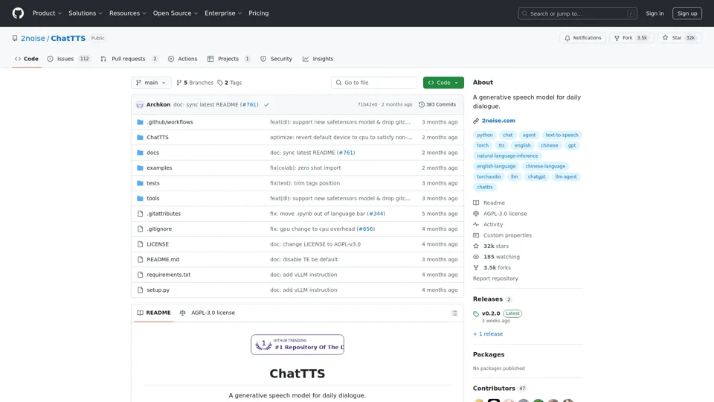Image resolution: width=714 pixels, height=402 pixels.
Task: Click the repository icon before 2noise
Action: point(15,38)
